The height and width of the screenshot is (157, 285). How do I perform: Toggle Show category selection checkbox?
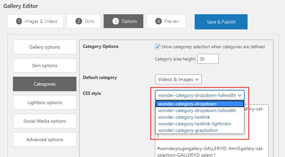158,47
